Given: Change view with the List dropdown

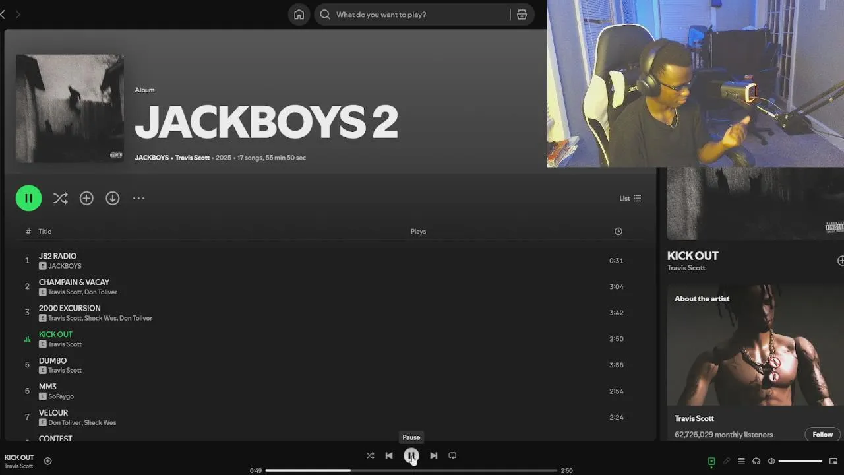Looking at the screenshot, I should [x=630, y=198].
